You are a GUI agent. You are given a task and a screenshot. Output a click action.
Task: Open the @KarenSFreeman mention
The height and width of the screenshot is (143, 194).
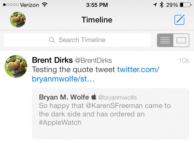tap(114, 106)
